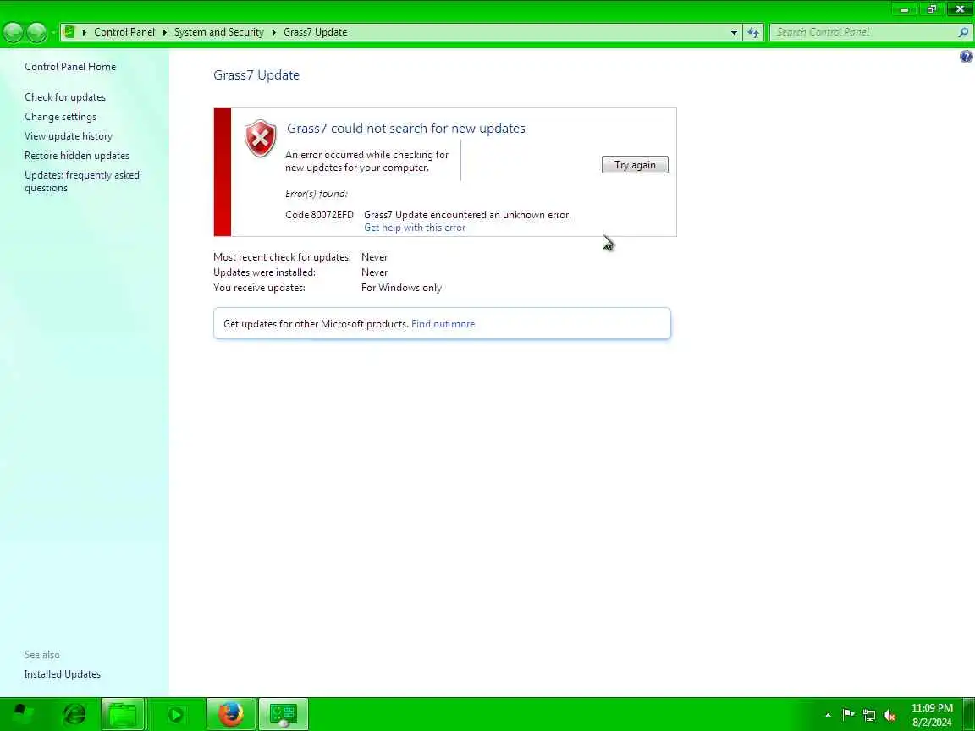Open Restore hidden updates
Screen dimensions: 975x731
pos(77,156)
